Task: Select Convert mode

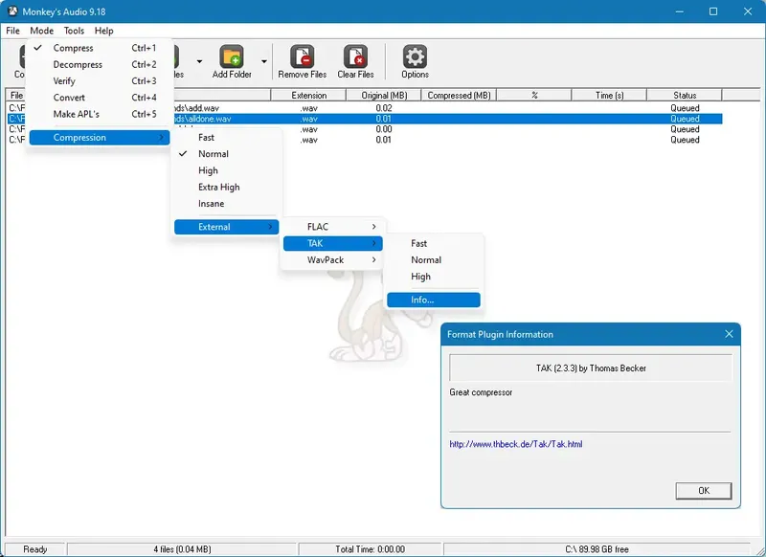Action: (x=100, y=98)
